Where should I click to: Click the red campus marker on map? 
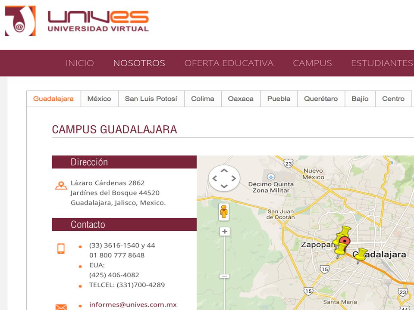click(345, 242)
